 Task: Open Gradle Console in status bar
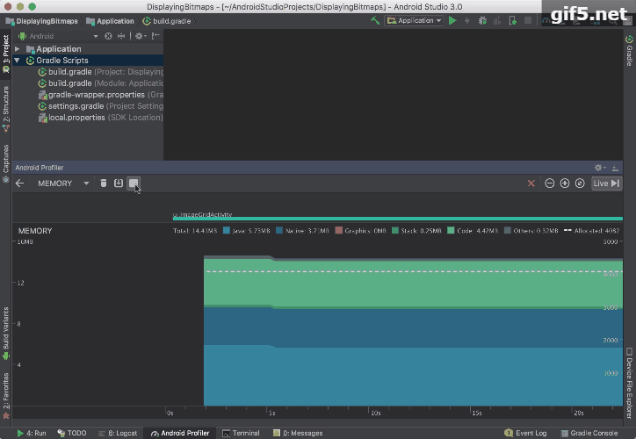(x=589, y=433)
